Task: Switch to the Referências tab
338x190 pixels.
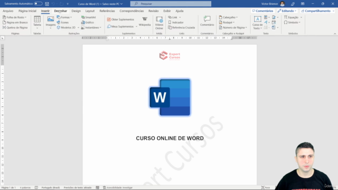Action: [107, 11]
